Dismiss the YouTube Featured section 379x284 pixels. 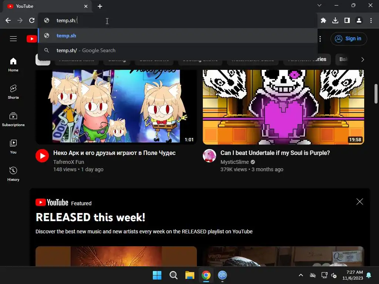pos(360,202)
